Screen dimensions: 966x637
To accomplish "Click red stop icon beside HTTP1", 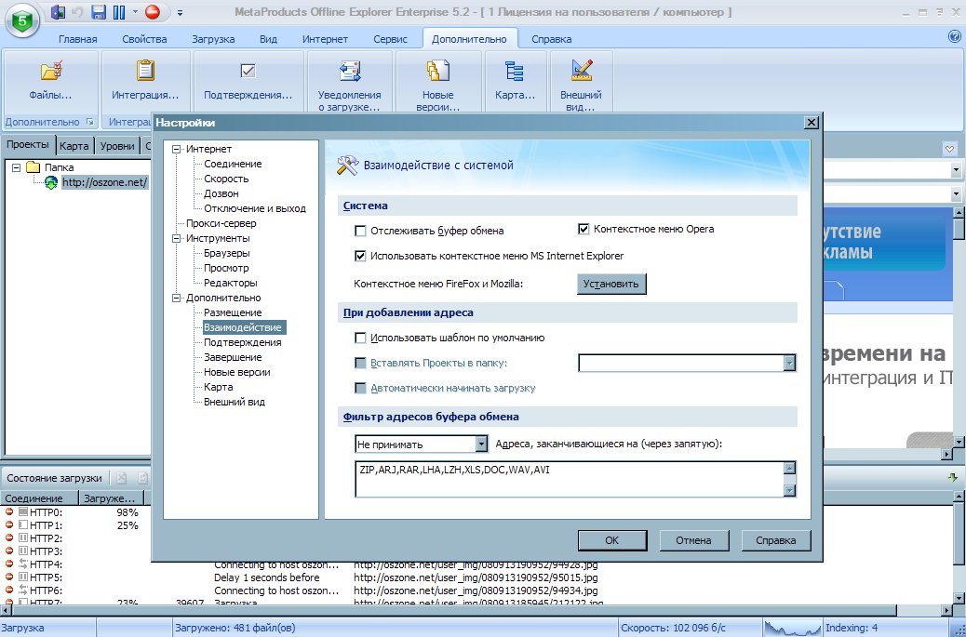I will [x=9, y=525].
